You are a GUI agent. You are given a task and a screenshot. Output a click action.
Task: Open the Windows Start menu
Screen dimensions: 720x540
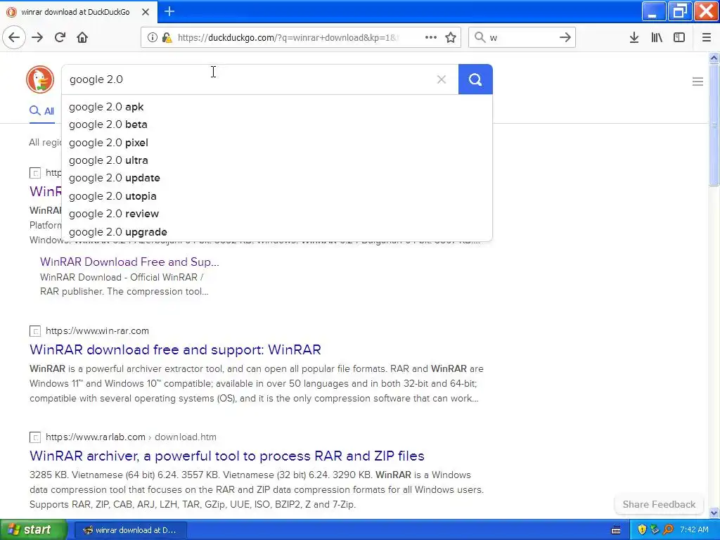(x=34, y=529)
